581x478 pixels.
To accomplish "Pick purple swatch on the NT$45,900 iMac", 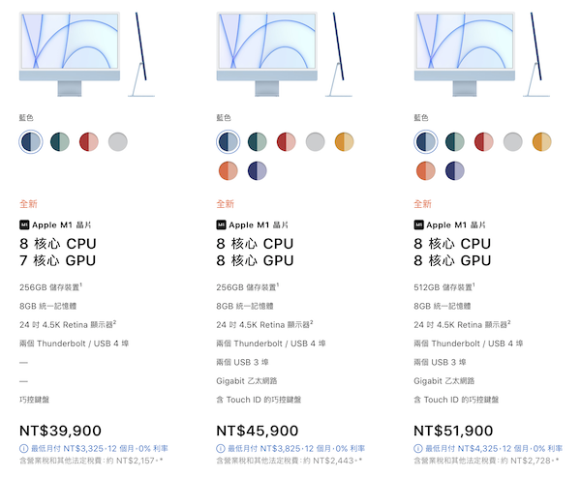I will [258, 170].
